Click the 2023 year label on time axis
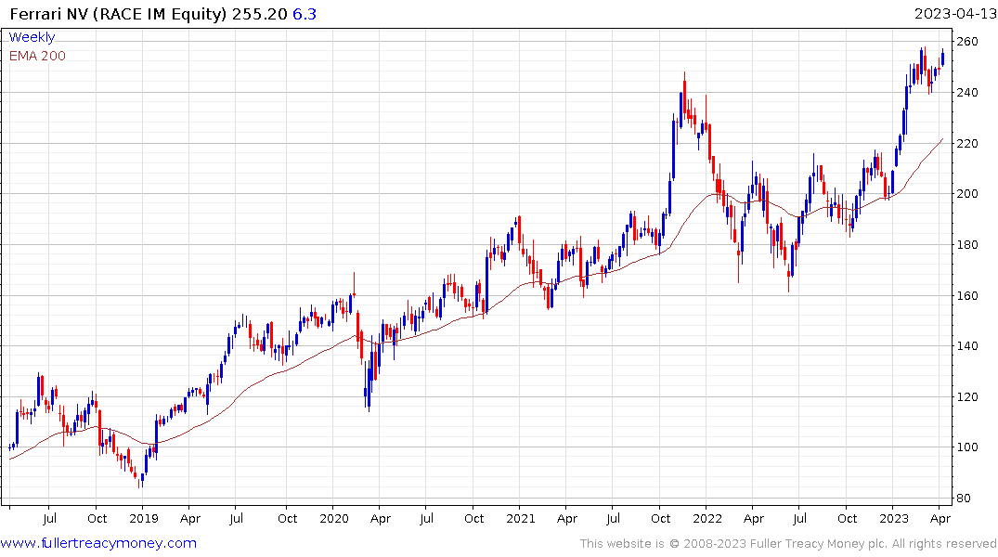Viewport: 998px width, 557px height. [894, 519]
